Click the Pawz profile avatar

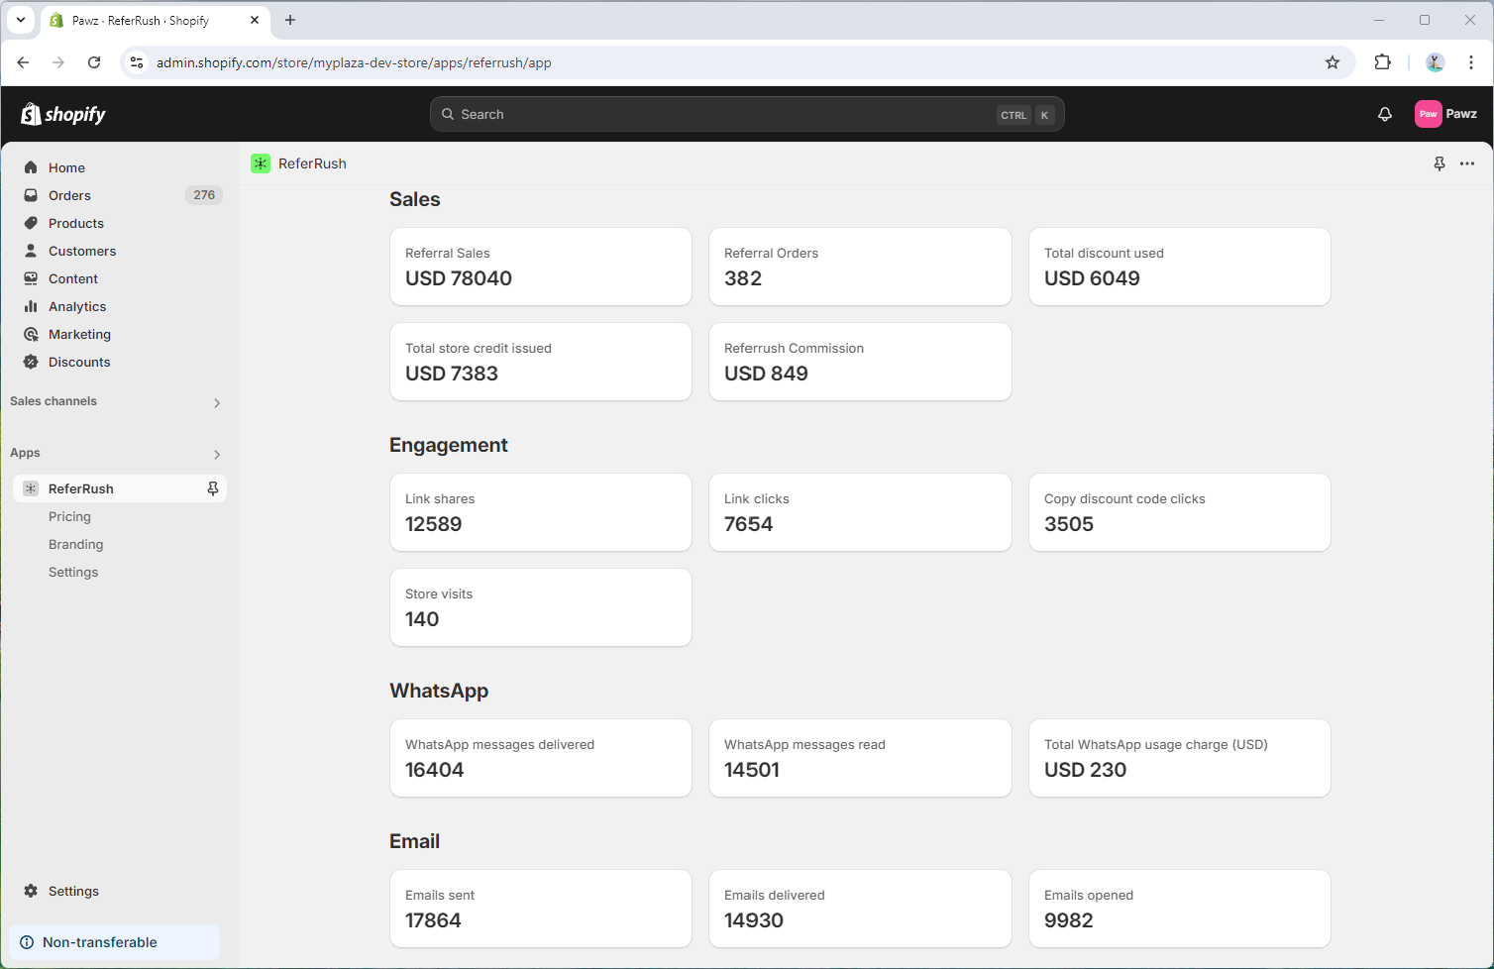click(x=1428, y=114)
